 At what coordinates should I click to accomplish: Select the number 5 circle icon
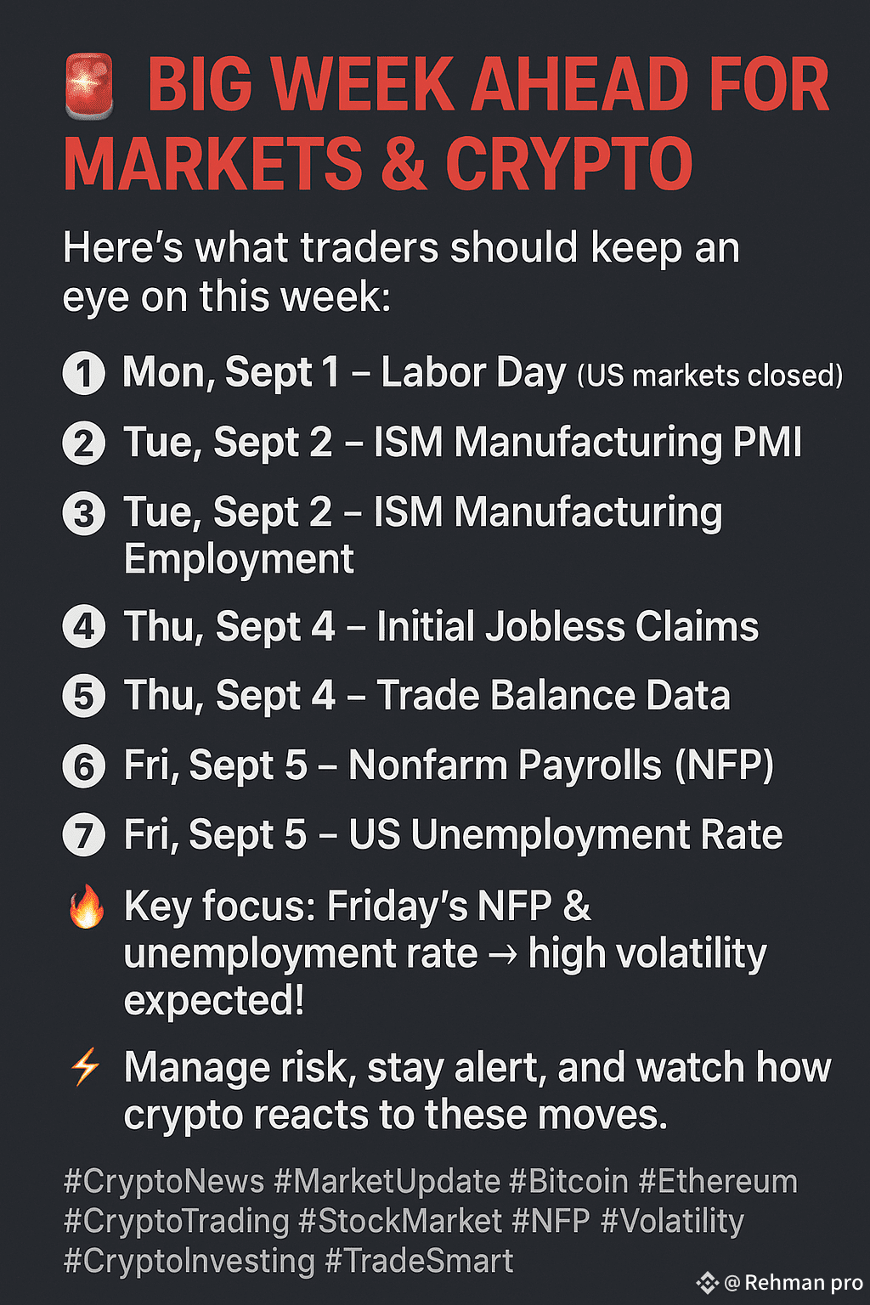[x=84, y=697]
